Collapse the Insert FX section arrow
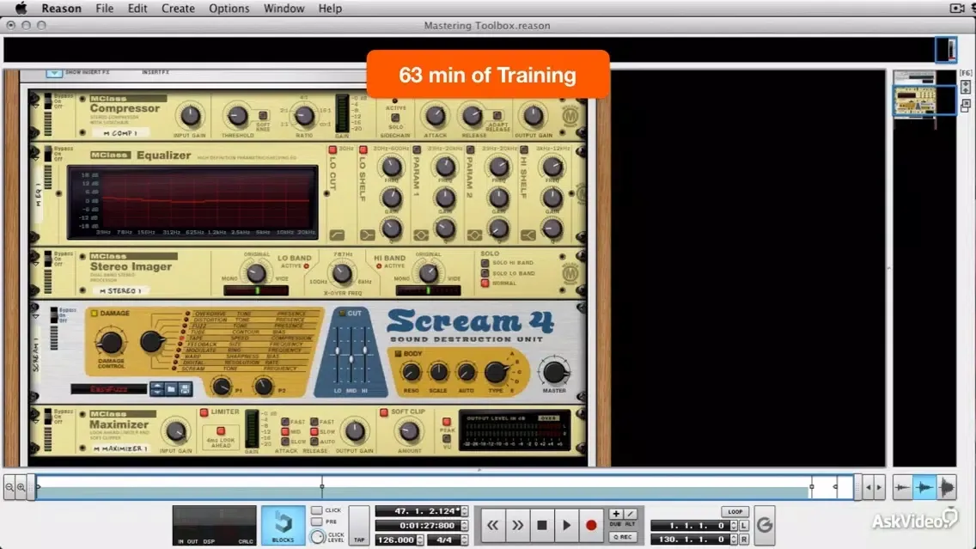 (x=53, y=73)
